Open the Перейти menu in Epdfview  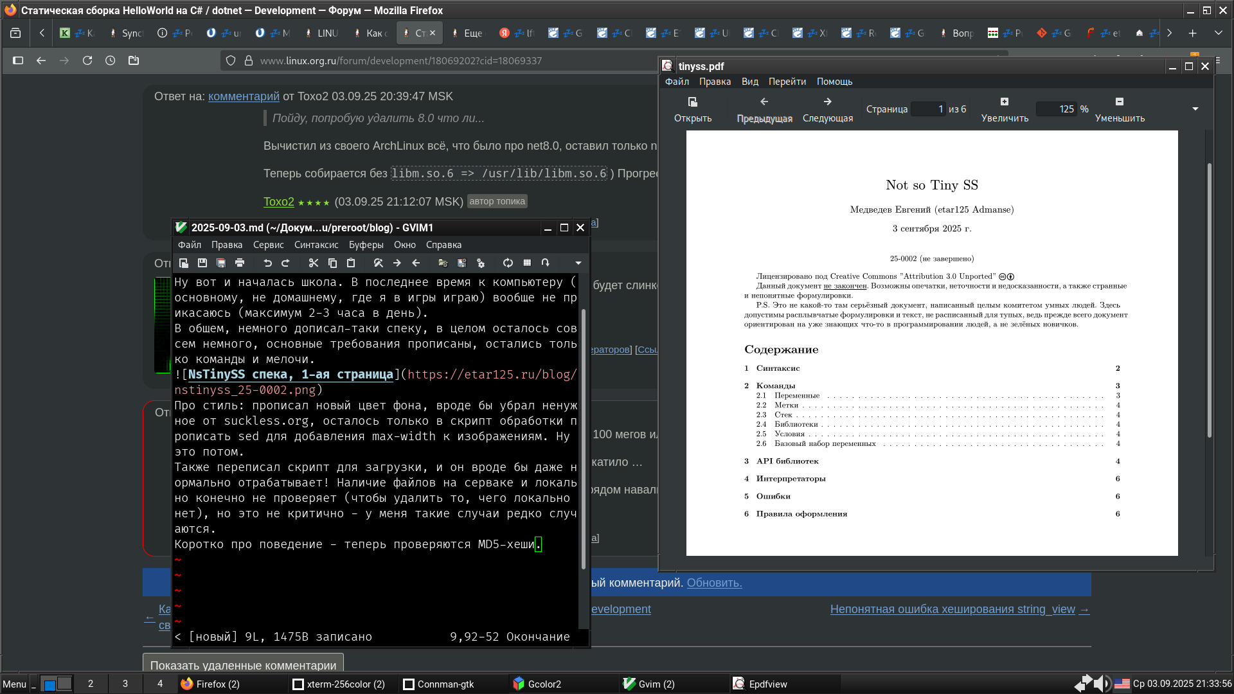(x=787, y=82)
